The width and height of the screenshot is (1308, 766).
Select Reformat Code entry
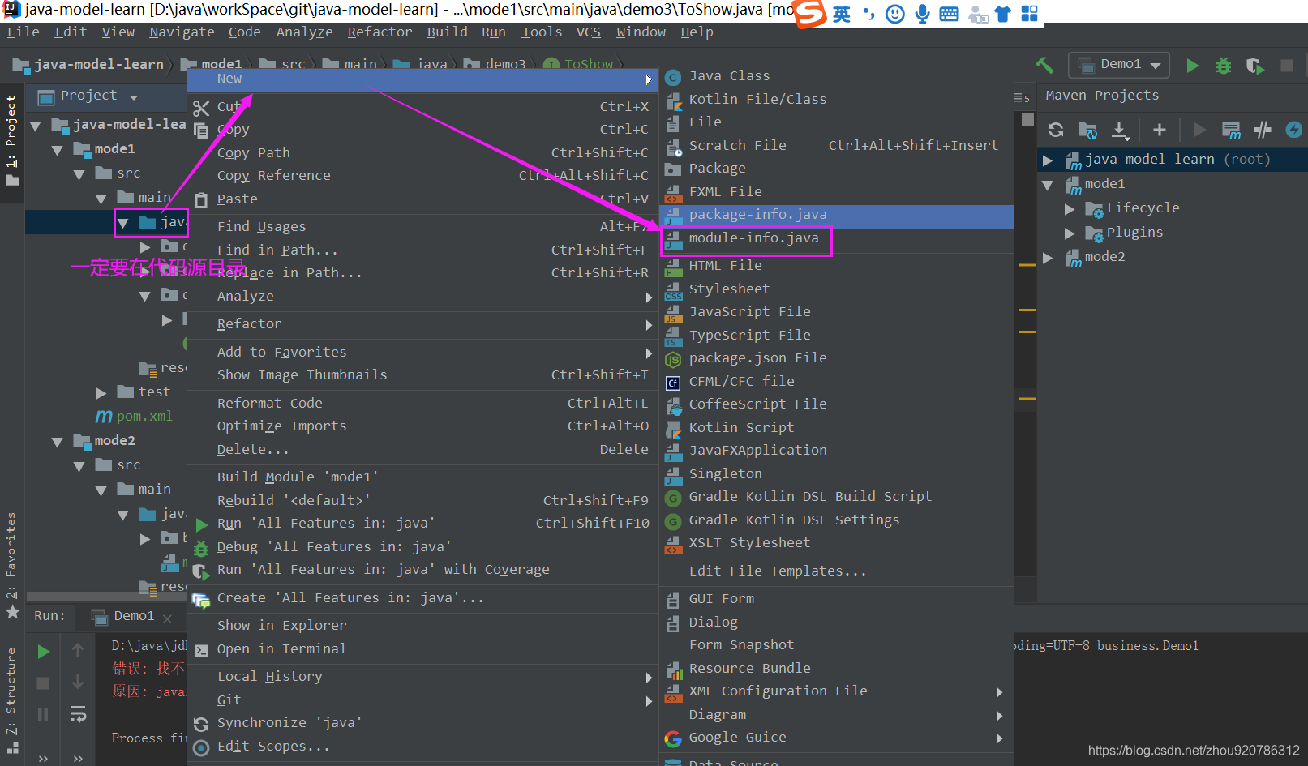pos(422,403)
